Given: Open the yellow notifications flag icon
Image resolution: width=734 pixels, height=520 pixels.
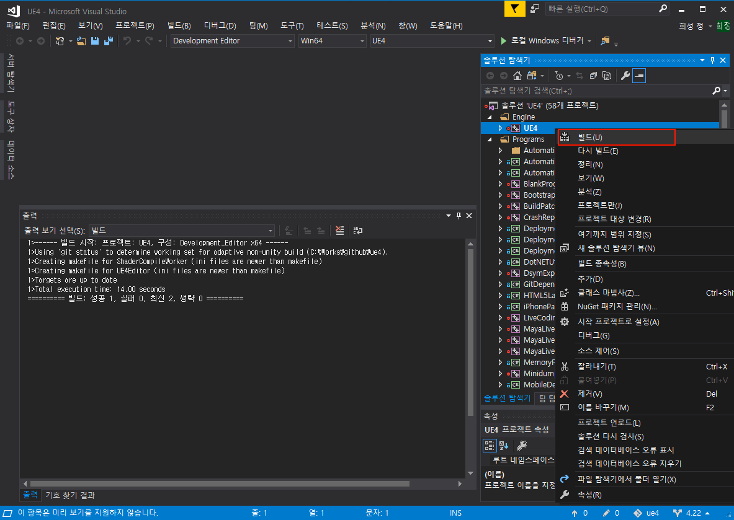Looking at the screenshot, I should [514, 9].
